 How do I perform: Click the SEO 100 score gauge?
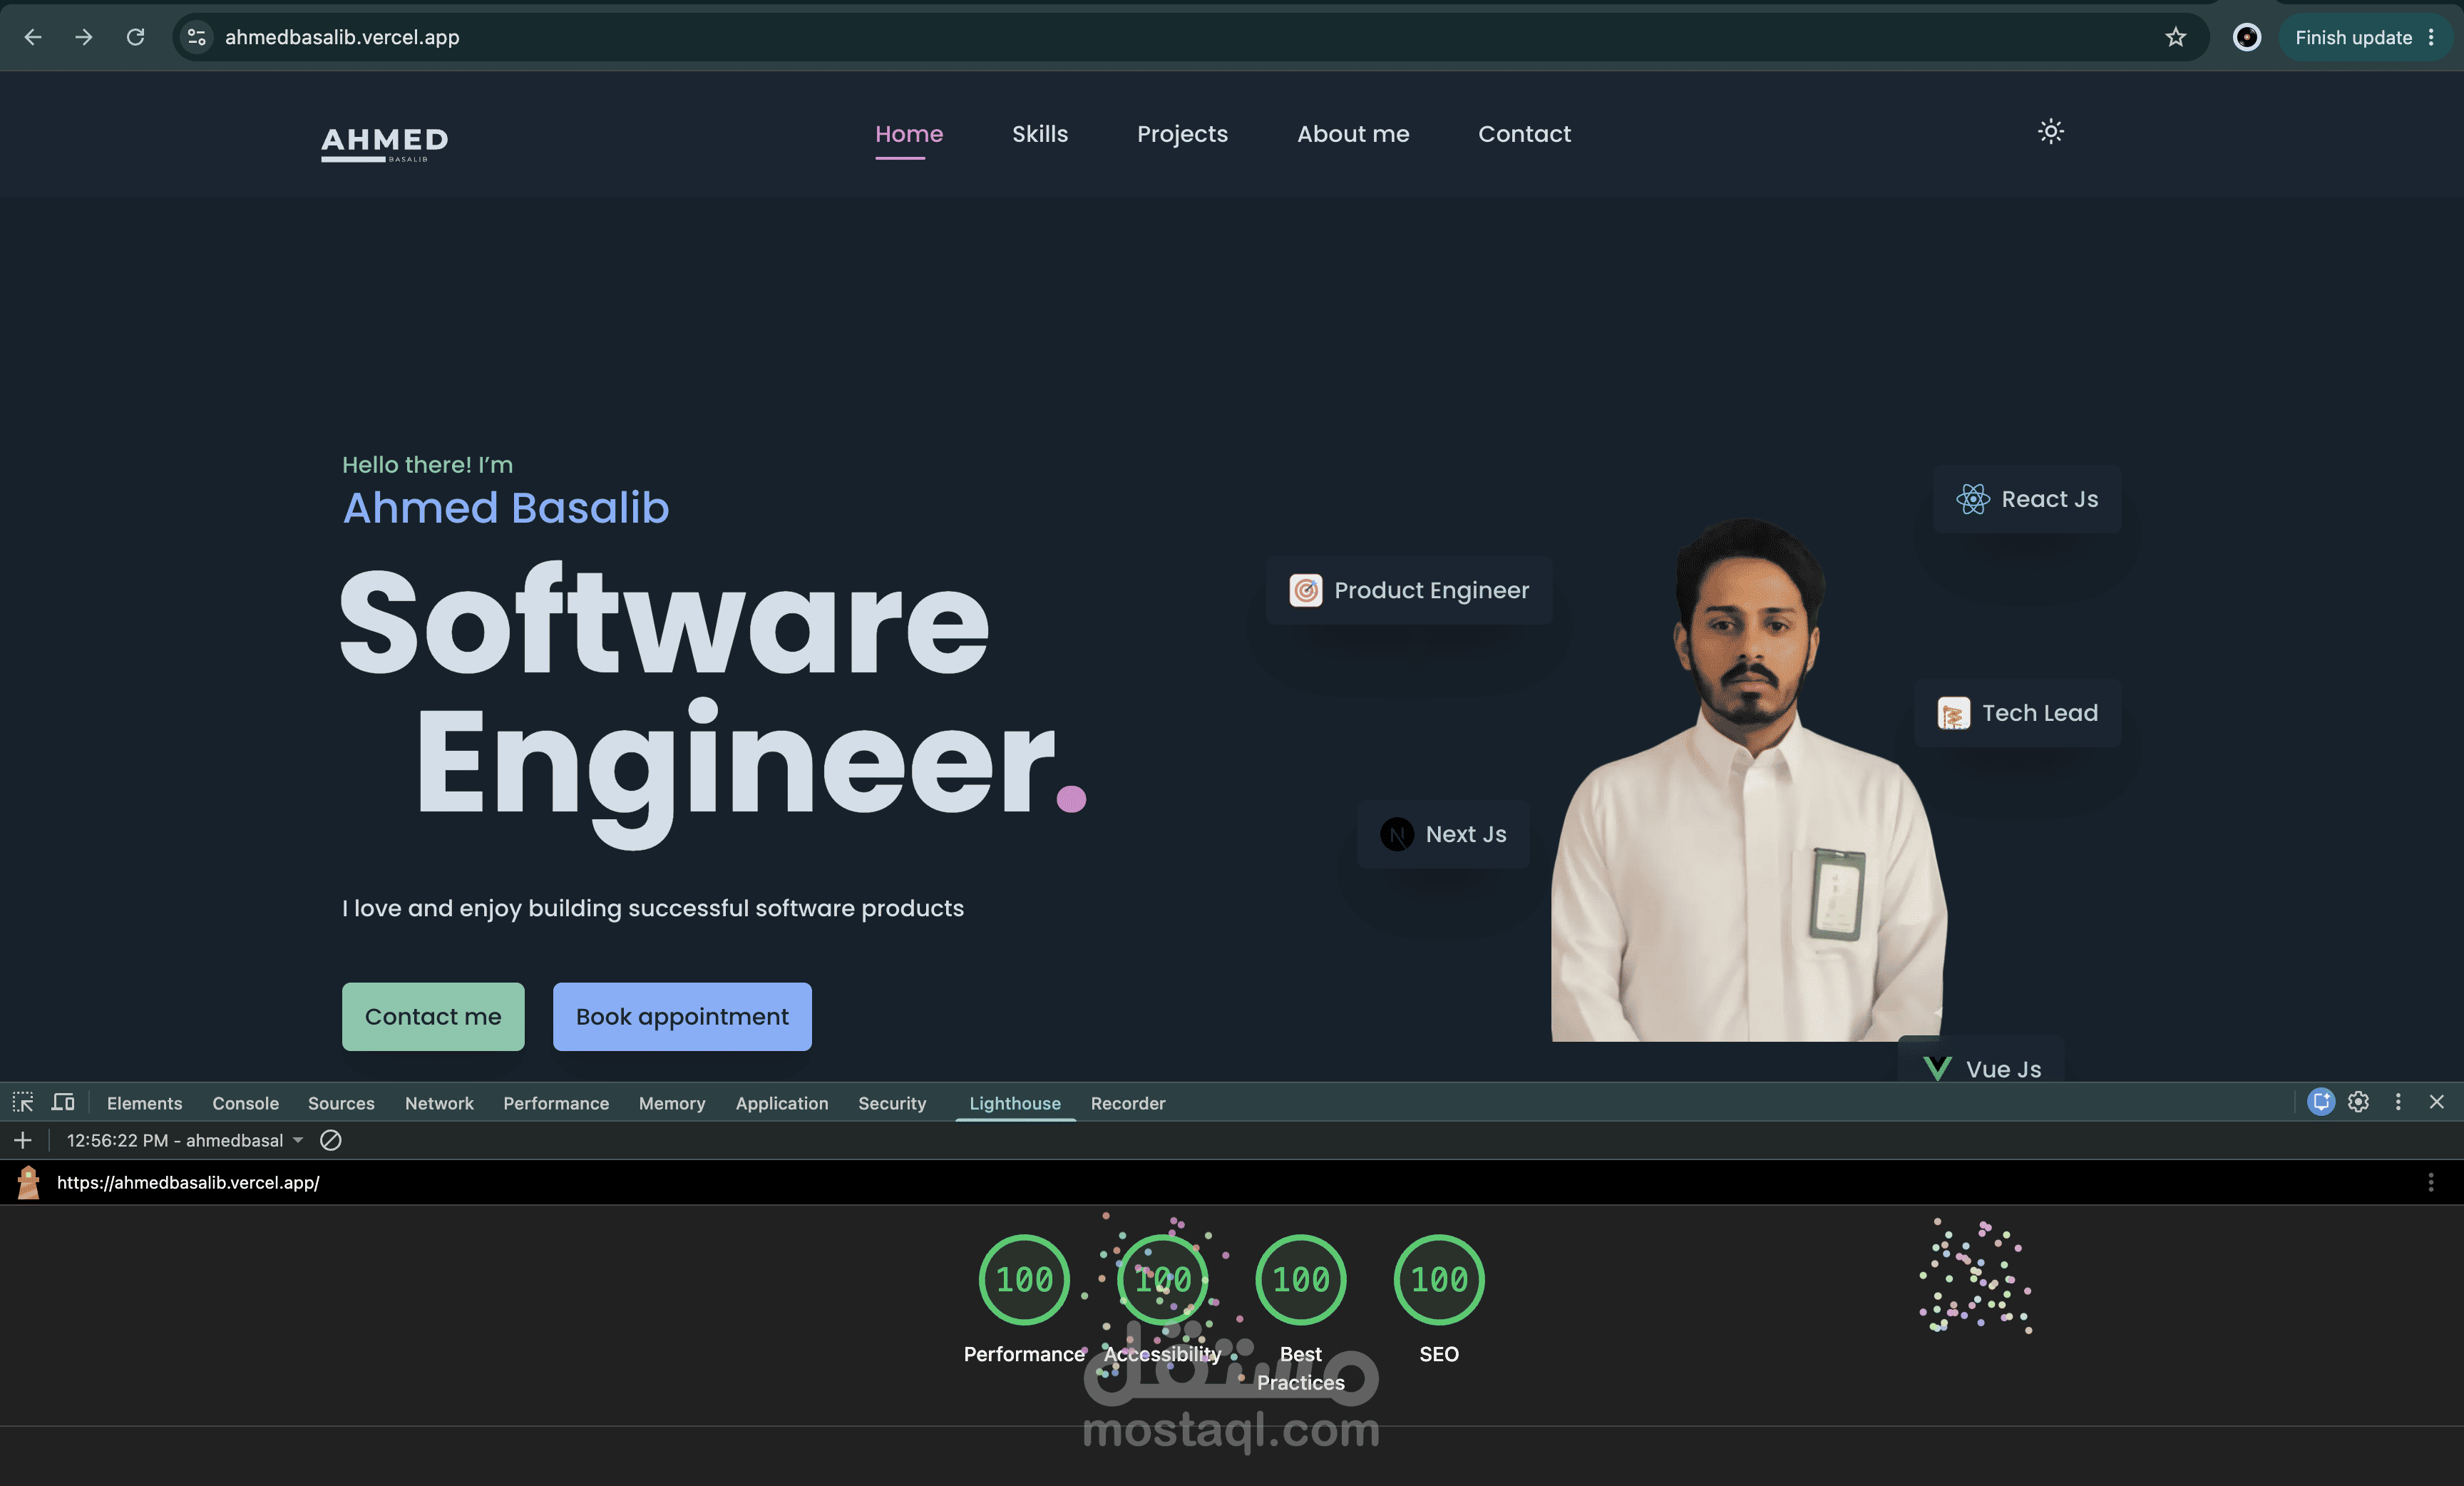coord(1438,1279)
